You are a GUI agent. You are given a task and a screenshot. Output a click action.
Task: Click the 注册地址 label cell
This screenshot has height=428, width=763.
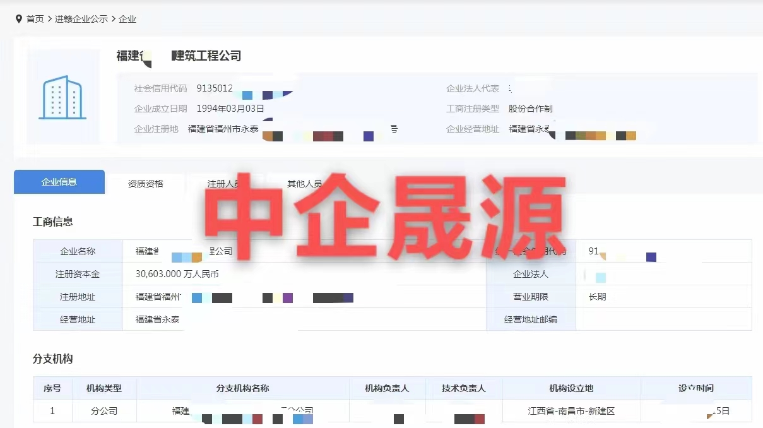(78, 297)
